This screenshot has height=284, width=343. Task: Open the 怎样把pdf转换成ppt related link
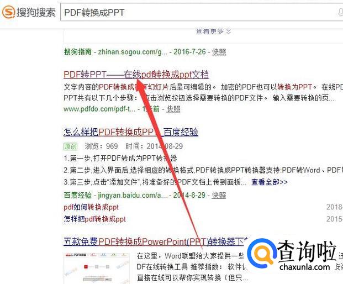tap(94, 219)
